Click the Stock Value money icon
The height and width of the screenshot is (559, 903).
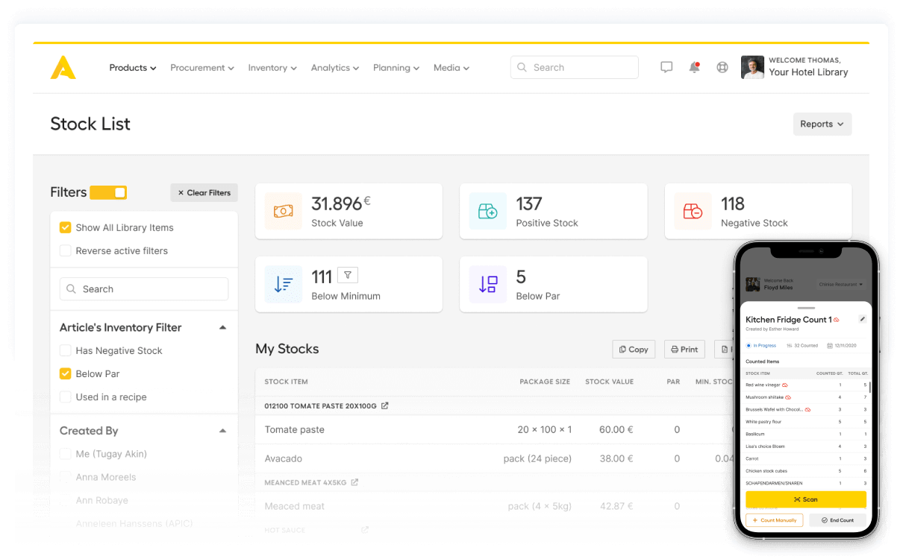point(284,211)
